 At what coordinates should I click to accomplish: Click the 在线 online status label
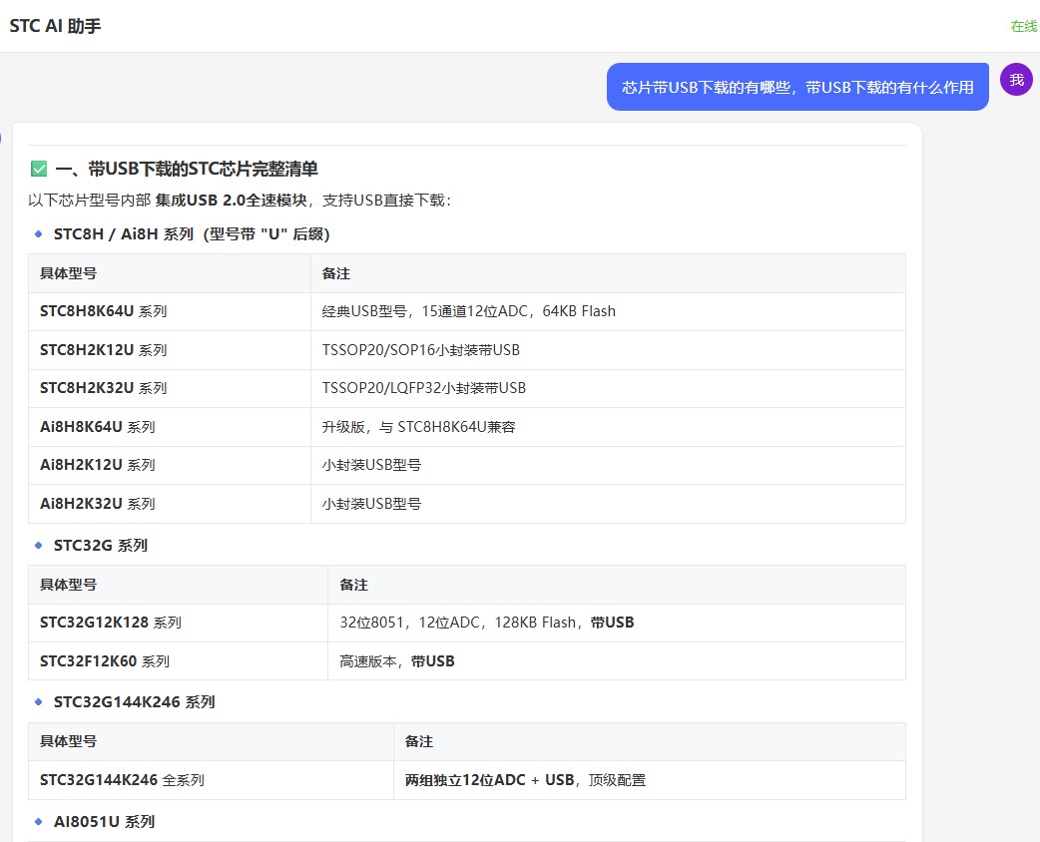click(1023, 26)
